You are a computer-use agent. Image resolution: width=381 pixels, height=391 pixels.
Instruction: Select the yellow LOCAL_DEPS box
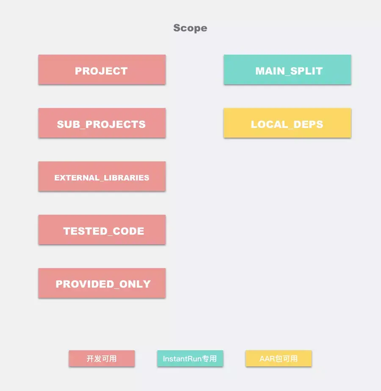(x=287, y=123)
